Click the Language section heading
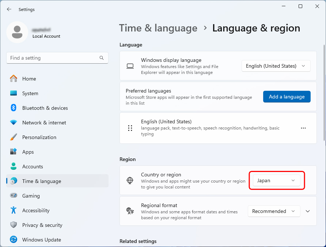The image size is (326, 247). 131,45
